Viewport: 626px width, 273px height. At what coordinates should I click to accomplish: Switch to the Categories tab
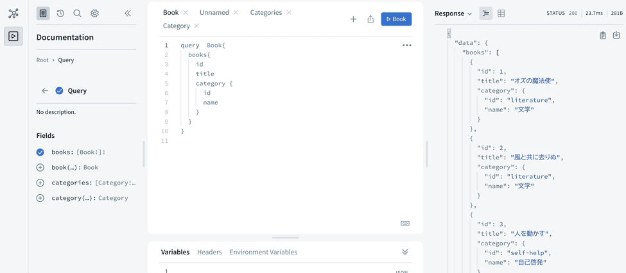tap(266, 12)
